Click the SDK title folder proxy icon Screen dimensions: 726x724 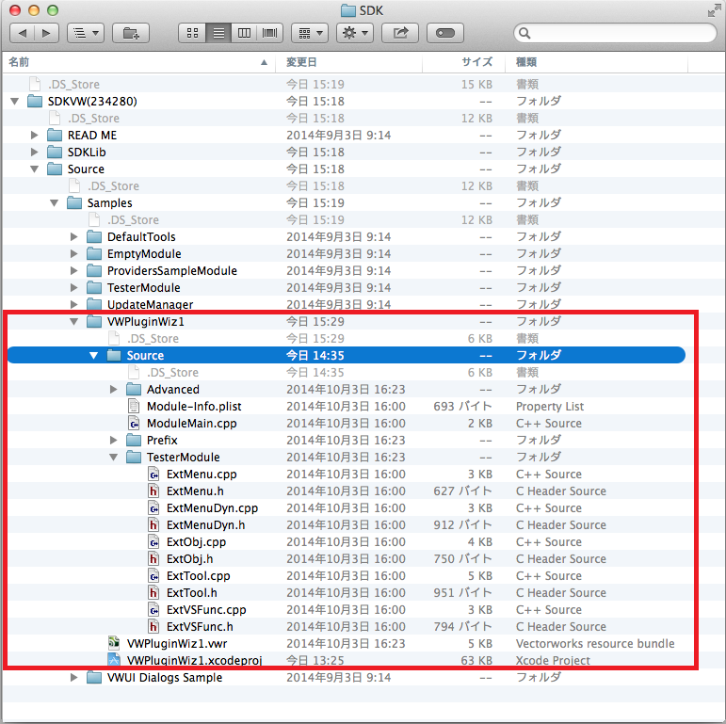tap(348, 10)
